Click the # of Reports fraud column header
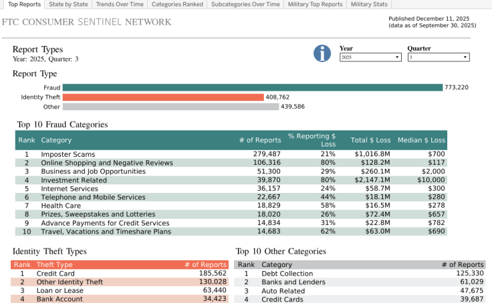492x303 pixels. 259,140
